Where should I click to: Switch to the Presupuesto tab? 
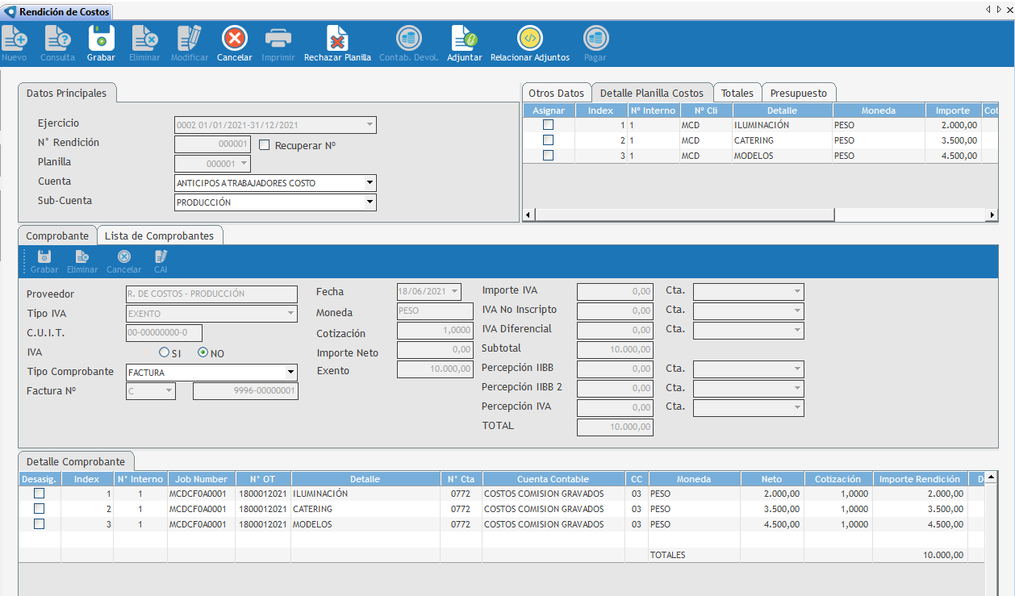pyautogui.click(x=798, y=93)
